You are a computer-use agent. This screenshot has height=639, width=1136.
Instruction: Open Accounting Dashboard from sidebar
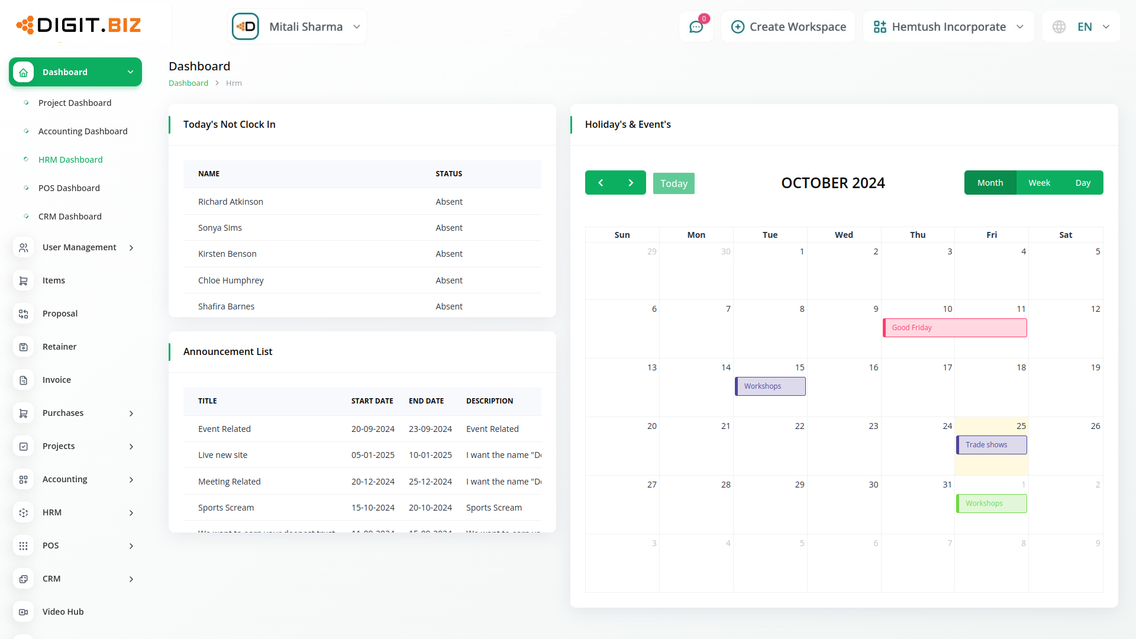(83, 131)
